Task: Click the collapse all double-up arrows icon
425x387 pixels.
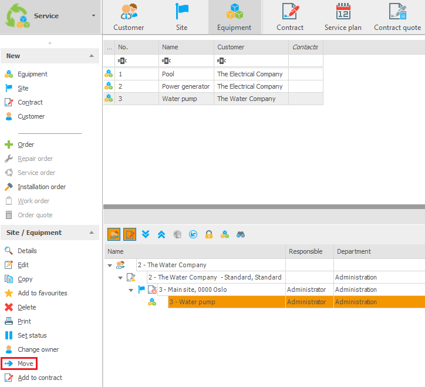Action: [161, 234]
